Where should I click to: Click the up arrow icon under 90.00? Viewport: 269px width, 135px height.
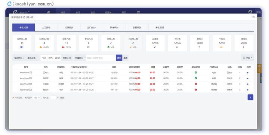[199, 47]
